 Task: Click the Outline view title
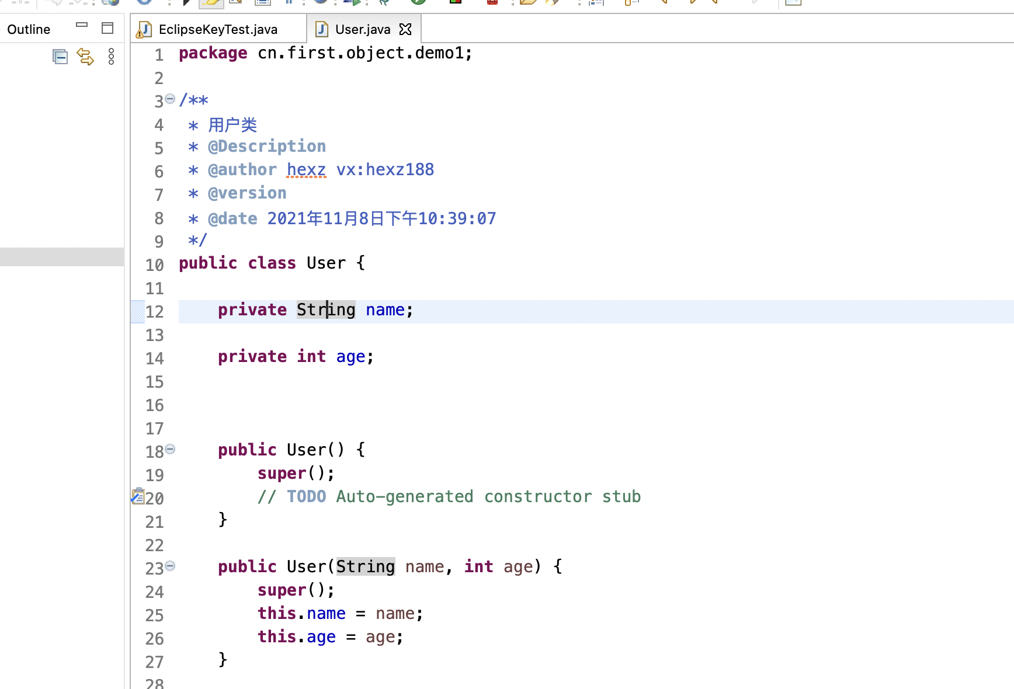29,29
